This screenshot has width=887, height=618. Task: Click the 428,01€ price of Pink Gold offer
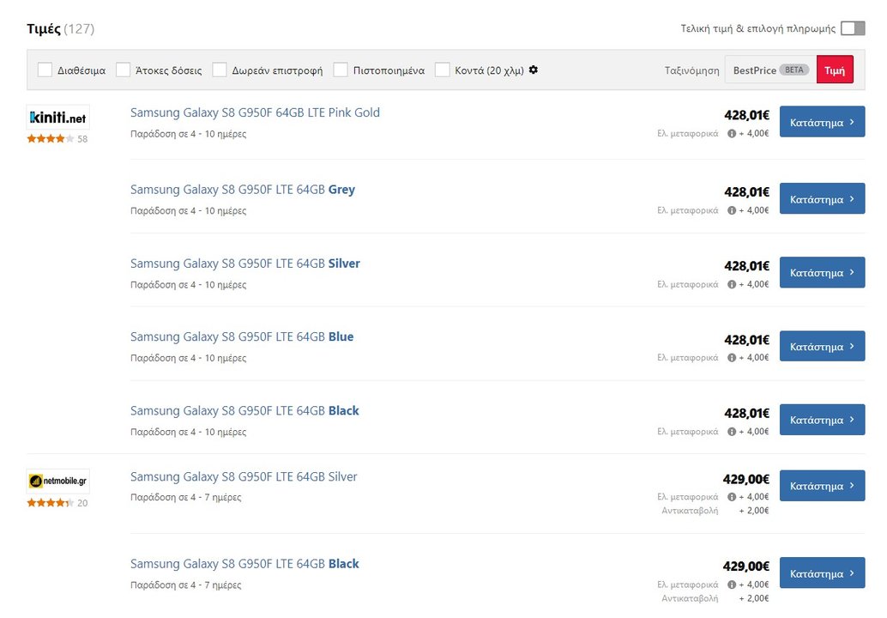coord(746,115)
